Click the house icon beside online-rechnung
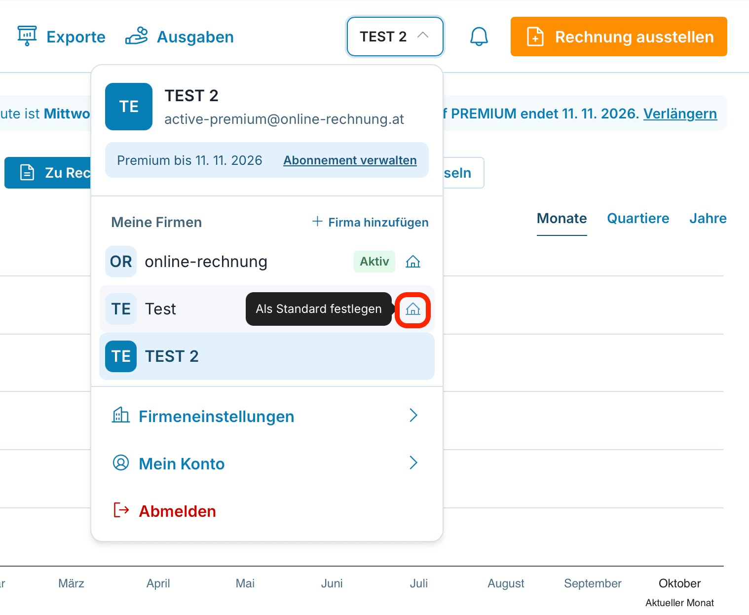This screenshot has height=615, width=749. [413, 262]
